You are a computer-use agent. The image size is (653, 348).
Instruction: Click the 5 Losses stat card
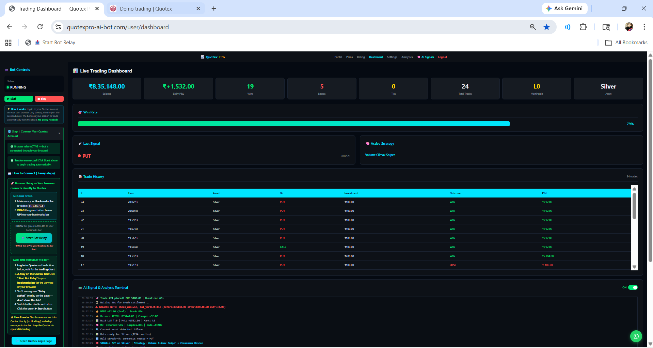pos(322,89)
